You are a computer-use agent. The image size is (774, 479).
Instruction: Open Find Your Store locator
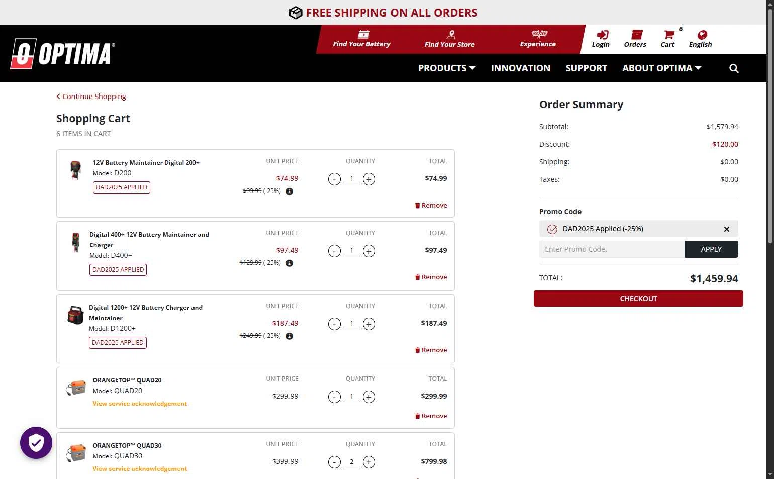[x=450, y=39]
